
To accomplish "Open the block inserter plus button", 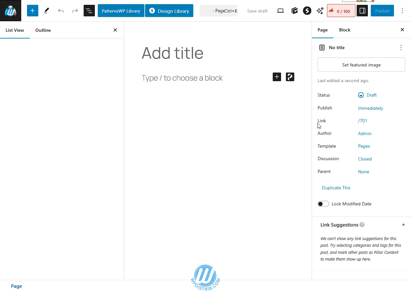I will (x=32, y=11).
